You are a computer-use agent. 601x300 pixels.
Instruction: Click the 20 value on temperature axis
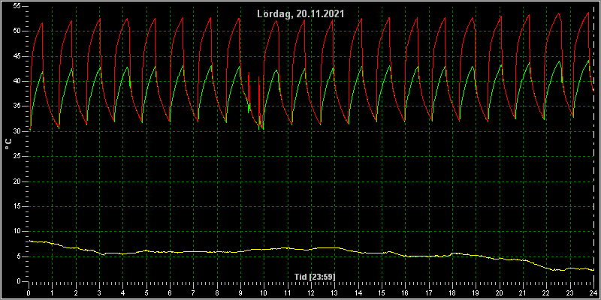coord(16,181)
